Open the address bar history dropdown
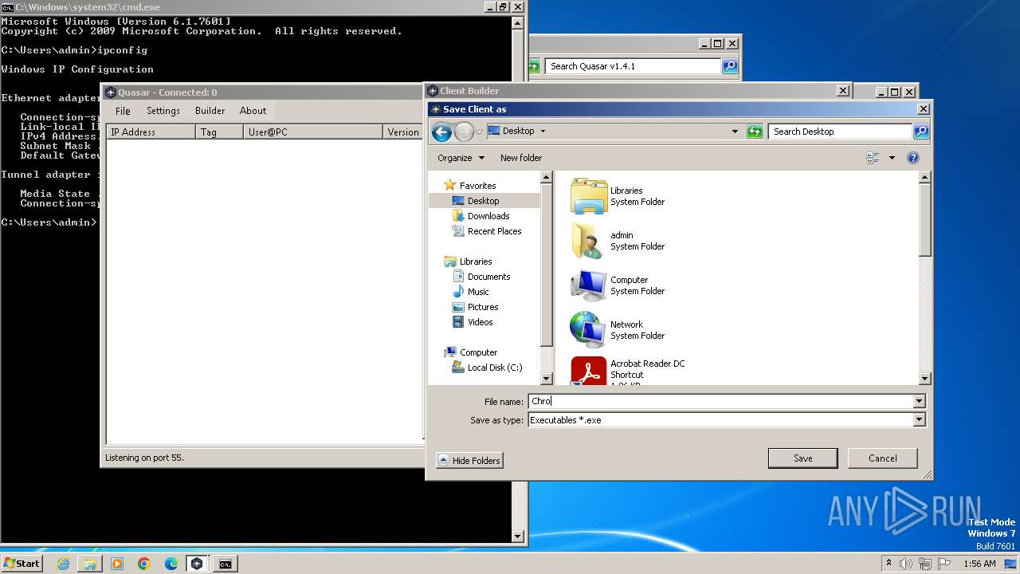 [735, 132]
